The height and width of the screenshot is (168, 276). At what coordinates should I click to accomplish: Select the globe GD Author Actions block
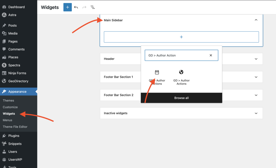[181, 77]
